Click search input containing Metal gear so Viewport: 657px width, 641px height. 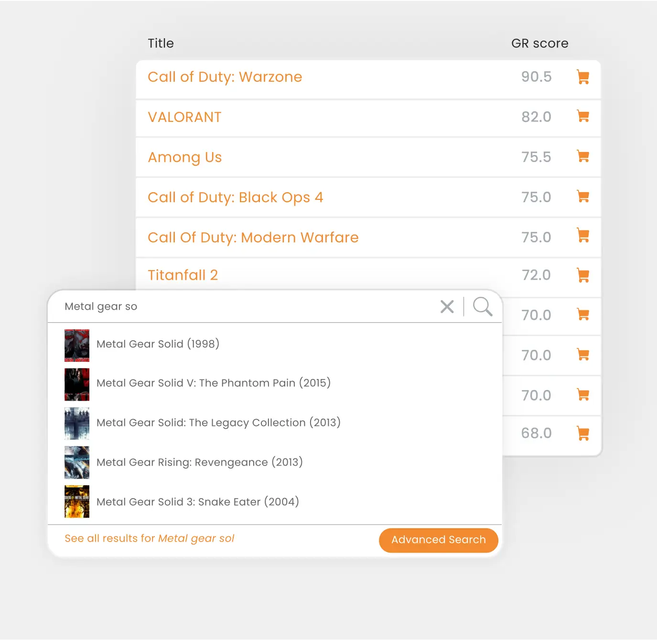click(244, 306)
